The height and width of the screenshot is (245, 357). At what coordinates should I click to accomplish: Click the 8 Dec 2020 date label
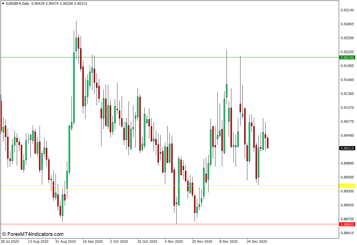tap(229, 242)
